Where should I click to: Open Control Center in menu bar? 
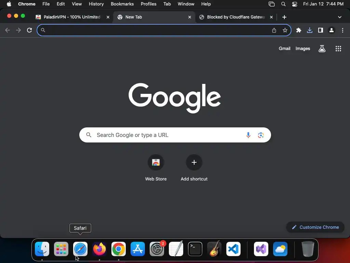295,4
